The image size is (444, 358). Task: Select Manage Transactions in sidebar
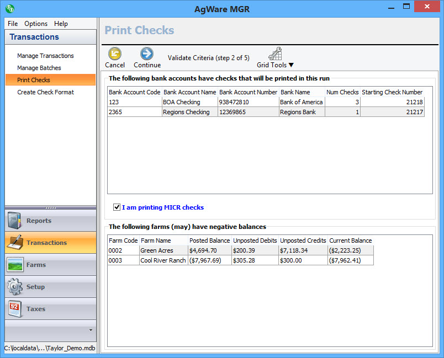[45, 56]
